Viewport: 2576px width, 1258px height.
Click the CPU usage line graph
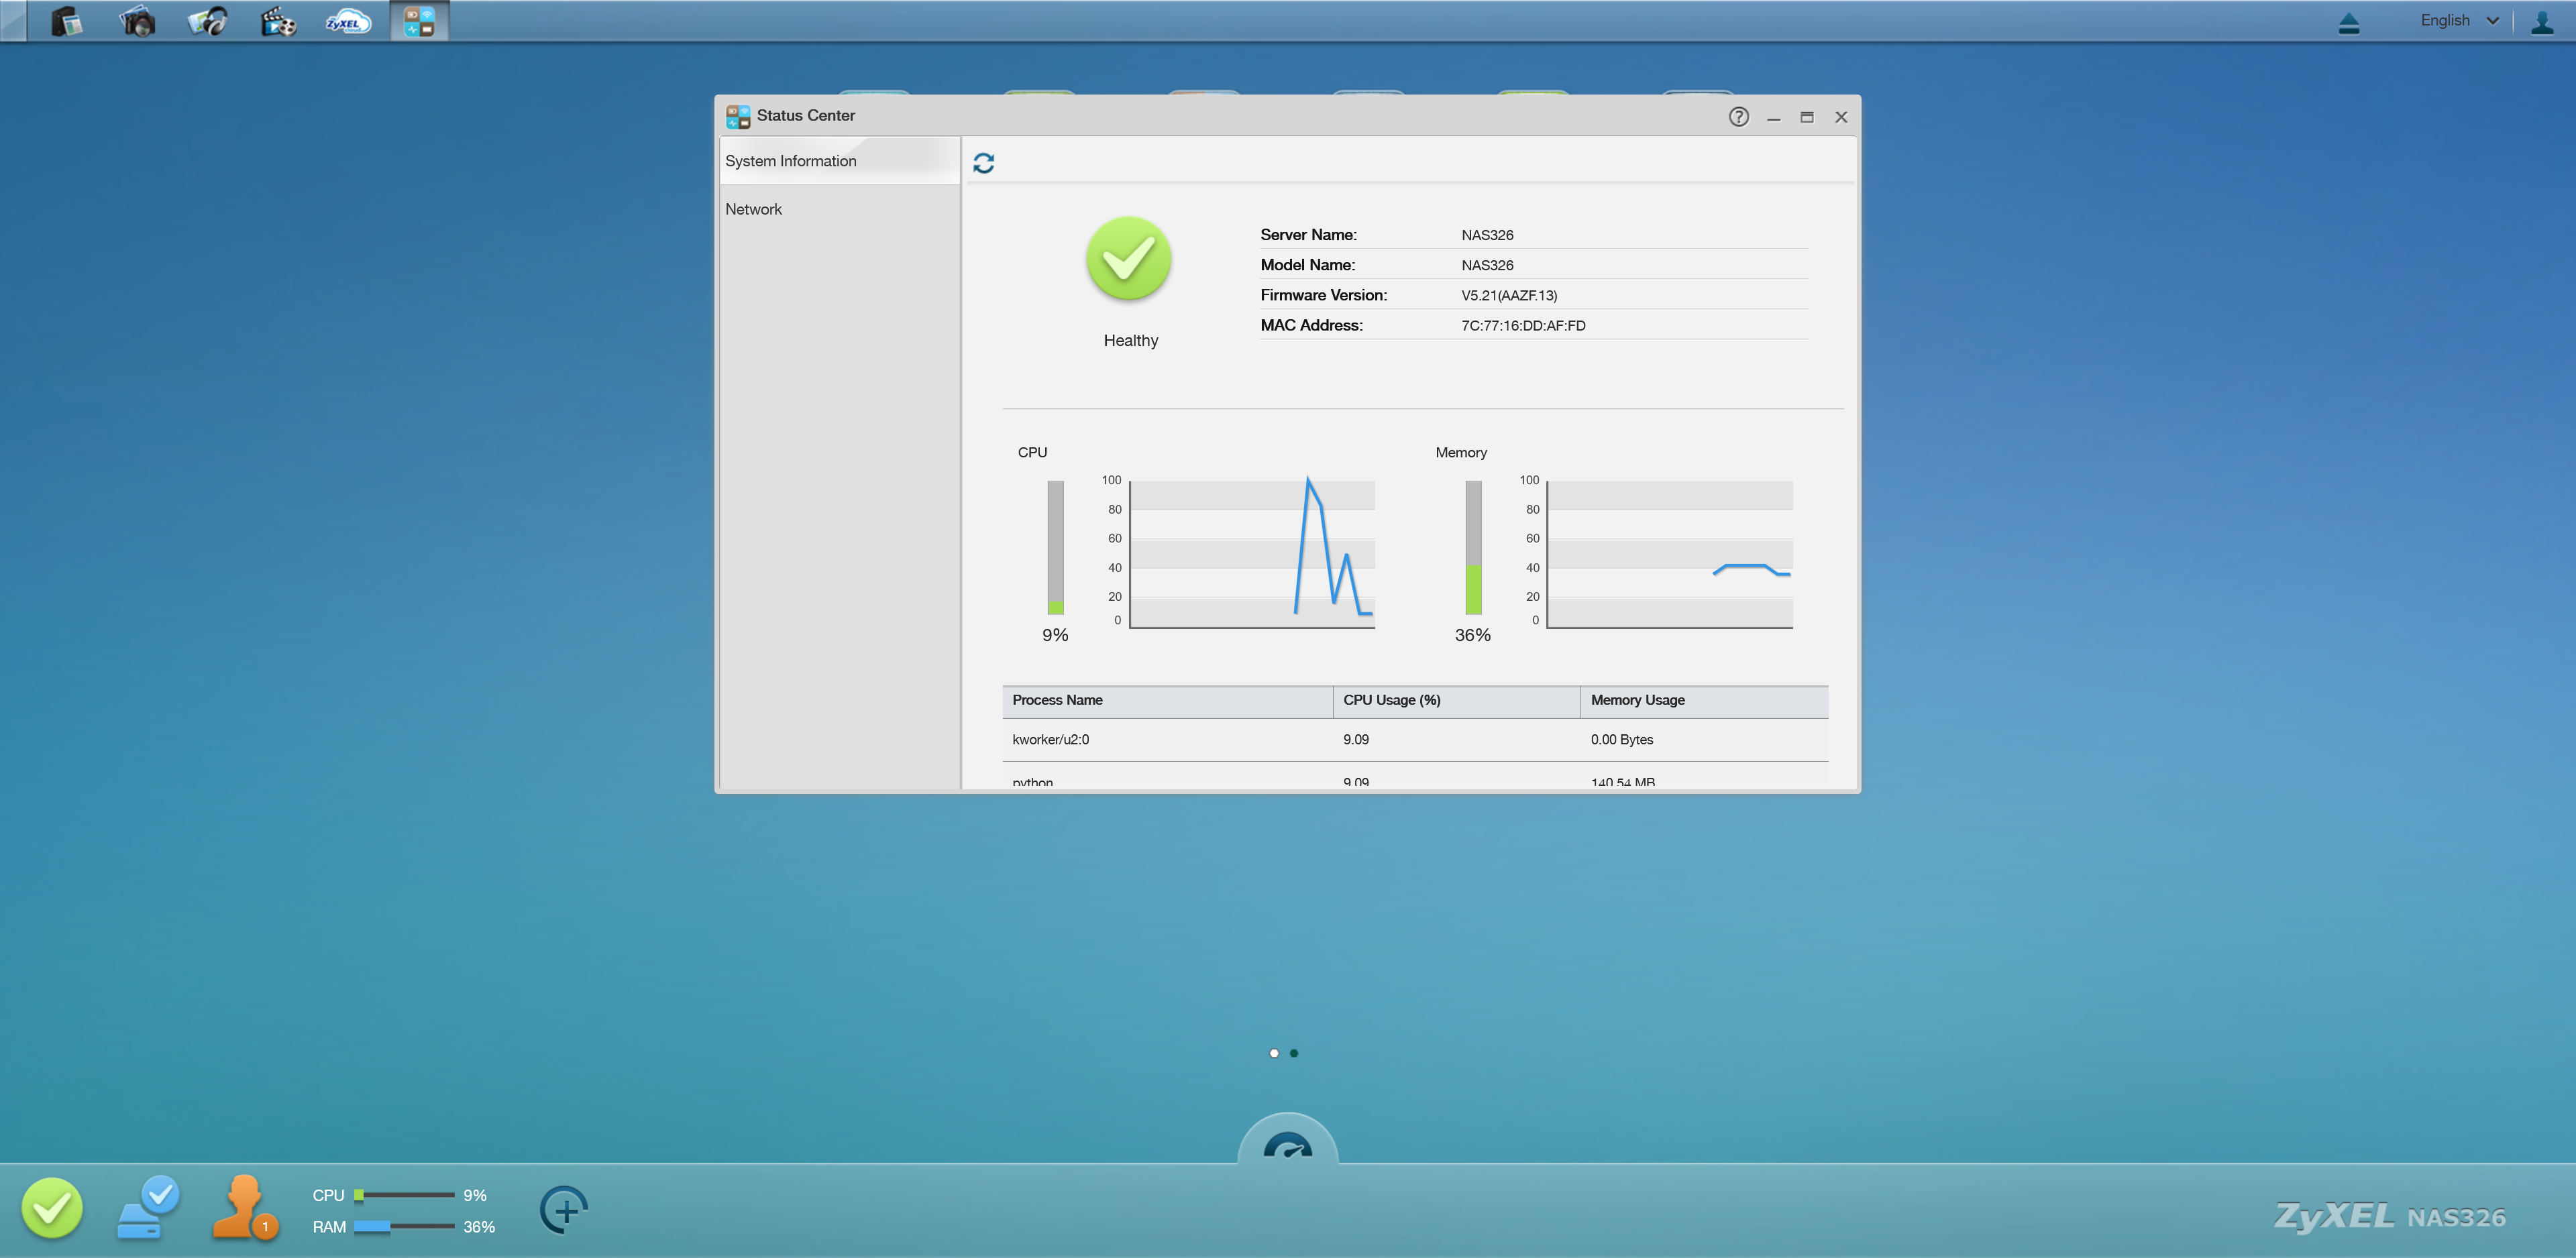point(1252,554)
